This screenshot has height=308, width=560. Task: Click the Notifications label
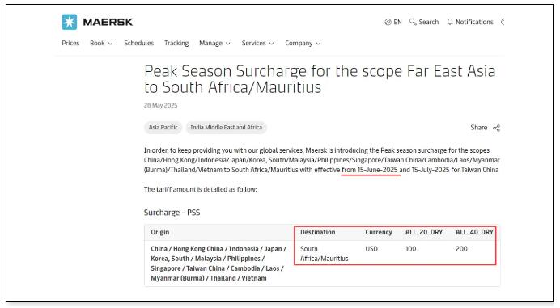click(474, 22)
